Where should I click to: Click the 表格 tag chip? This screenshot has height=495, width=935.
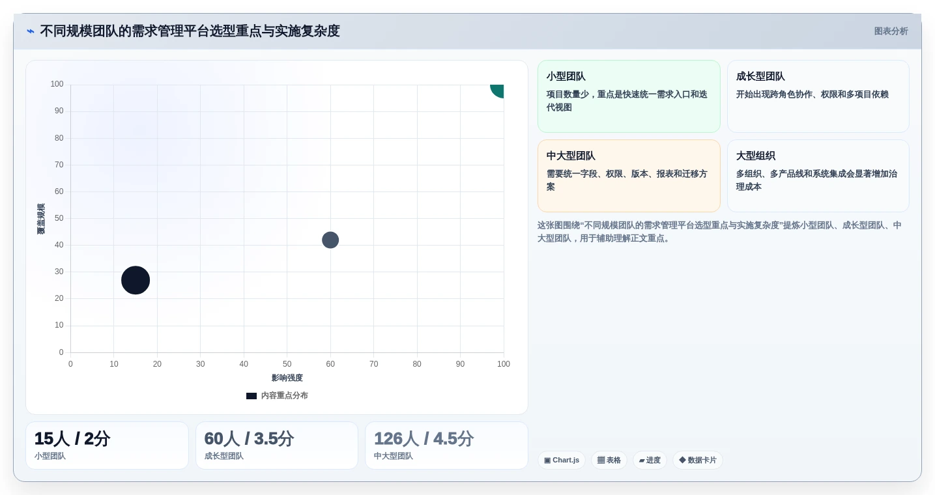click(x=609, y=460)
